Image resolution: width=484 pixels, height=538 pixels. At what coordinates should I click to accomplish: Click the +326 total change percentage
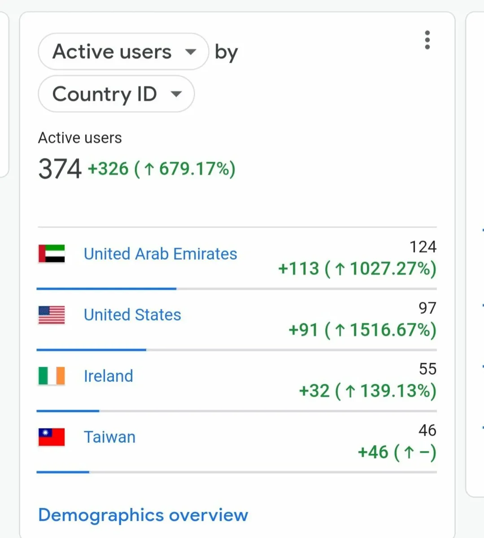pyautogui.click(x=161, y=169)
